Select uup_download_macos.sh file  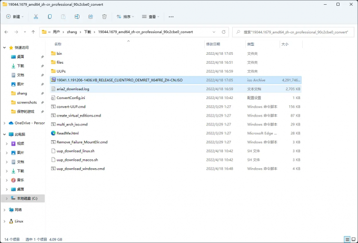point(175,160)
